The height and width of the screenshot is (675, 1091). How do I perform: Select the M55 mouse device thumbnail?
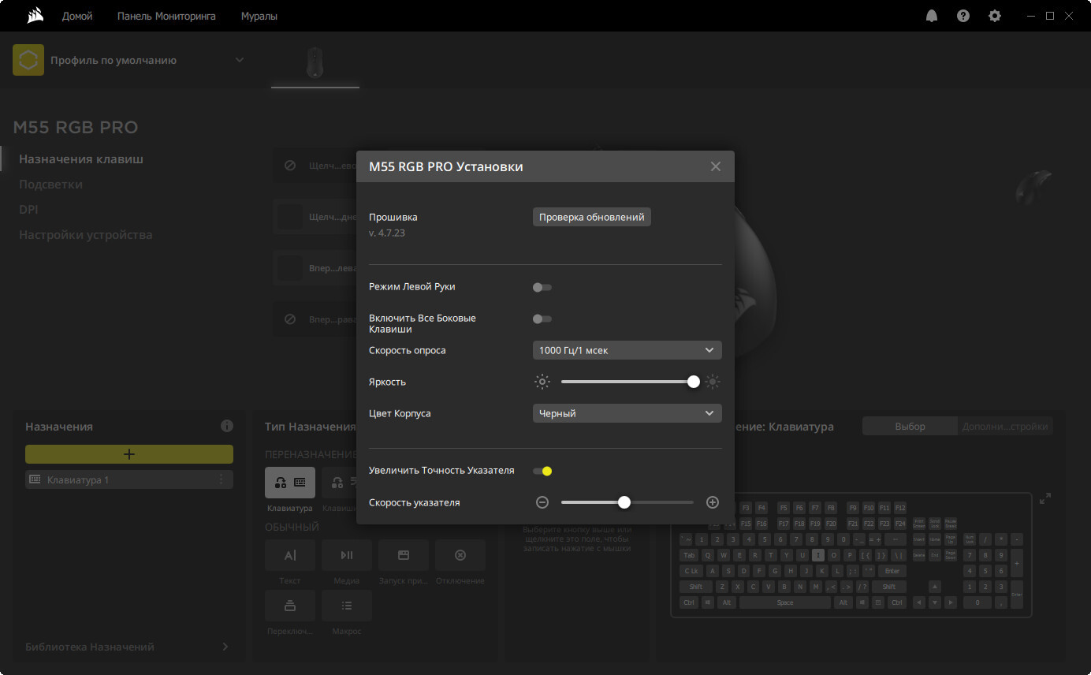[315, 63]
